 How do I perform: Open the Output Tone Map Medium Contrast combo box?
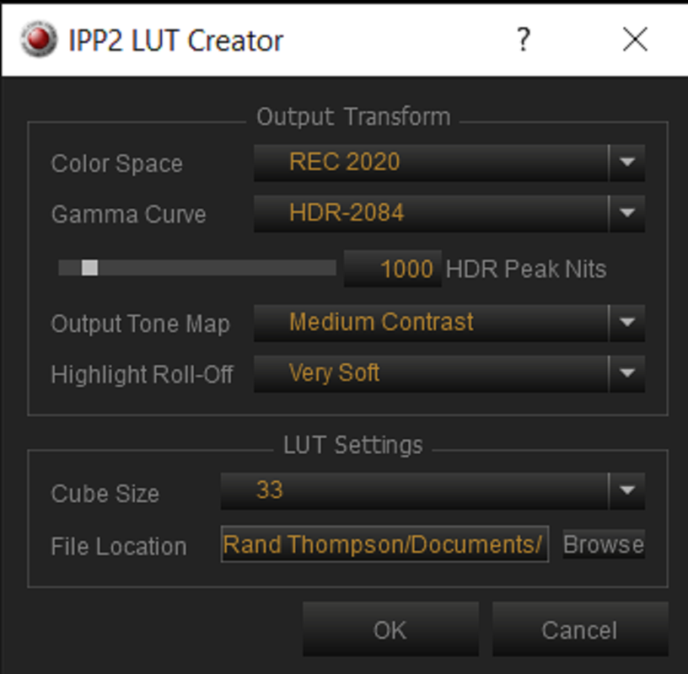coord(449,323)
